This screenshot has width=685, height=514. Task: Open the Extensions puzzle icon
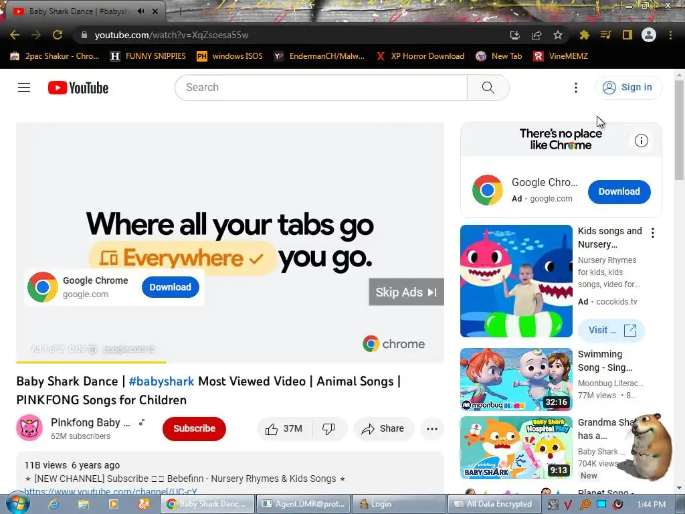(x=585, y=35)
